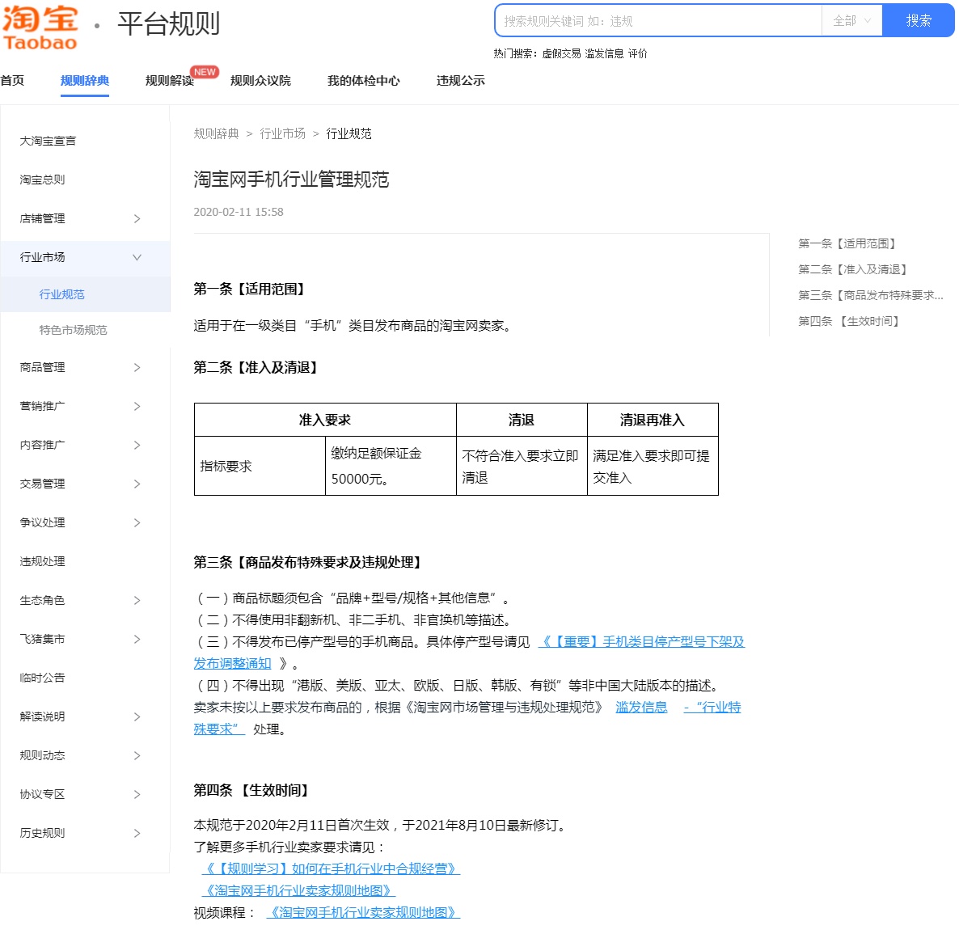The image size is (959, 934).
Task: Open the 违规公示 tab
Action: (461, 81)
